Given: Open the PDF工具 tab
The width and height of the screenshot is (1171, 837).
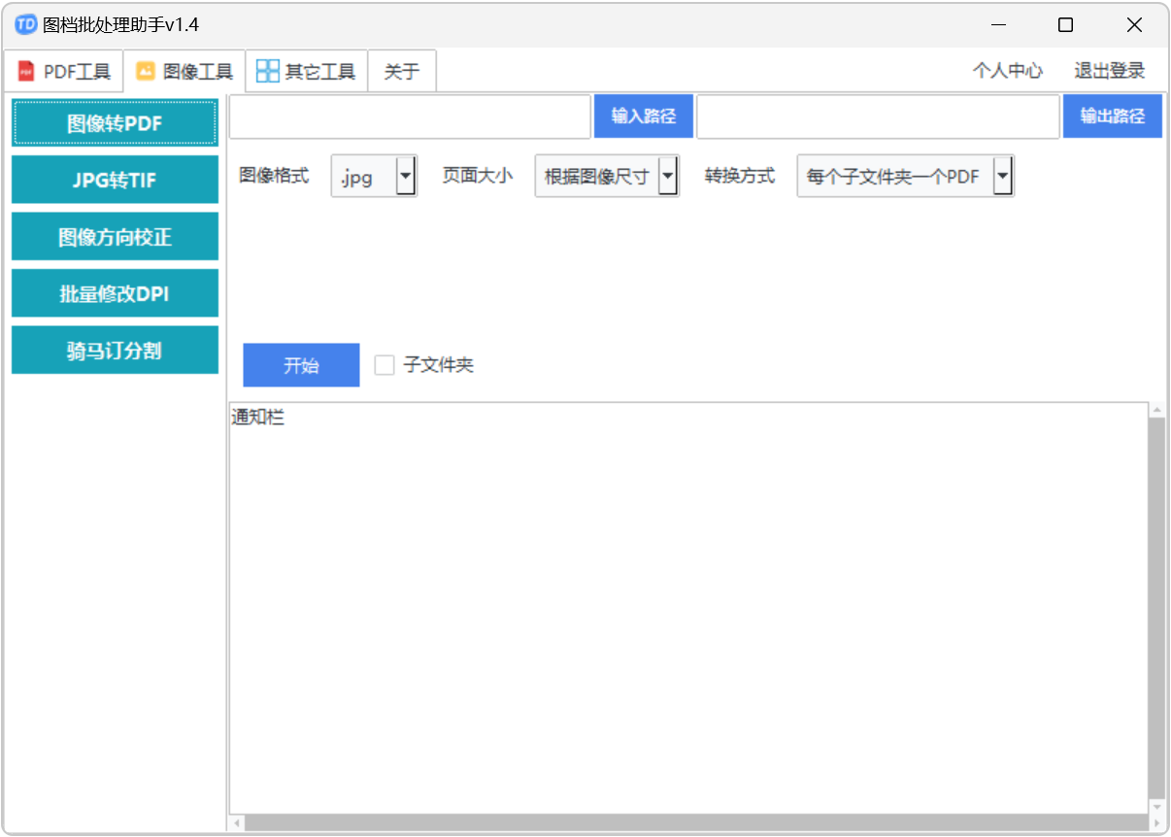Looking at the screenshot, I should click(63, 71).
